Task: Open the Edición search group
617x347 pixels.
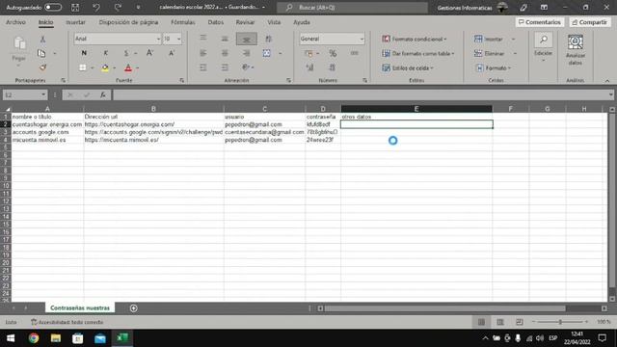Action: 543,47
